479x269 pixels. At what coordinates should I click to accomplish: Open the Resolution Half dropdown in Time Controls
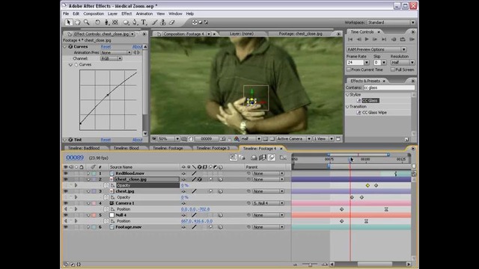click(403, 63)
